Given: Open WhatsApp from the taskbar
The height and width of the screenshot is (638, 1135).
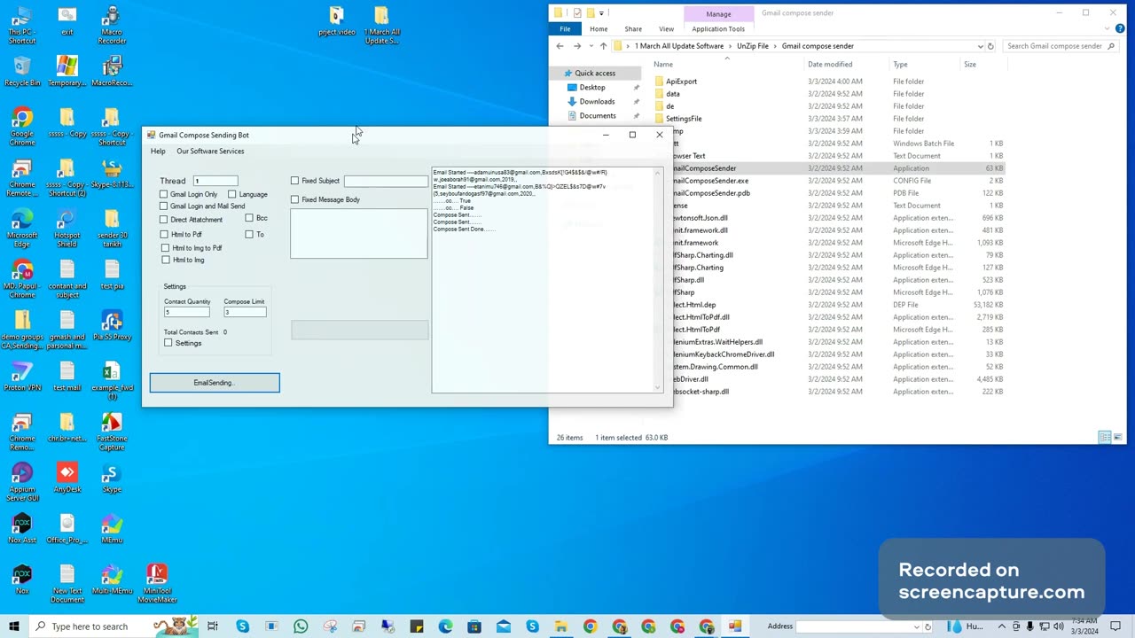Looking at the screenshot, I should click(x=301, y=626).
